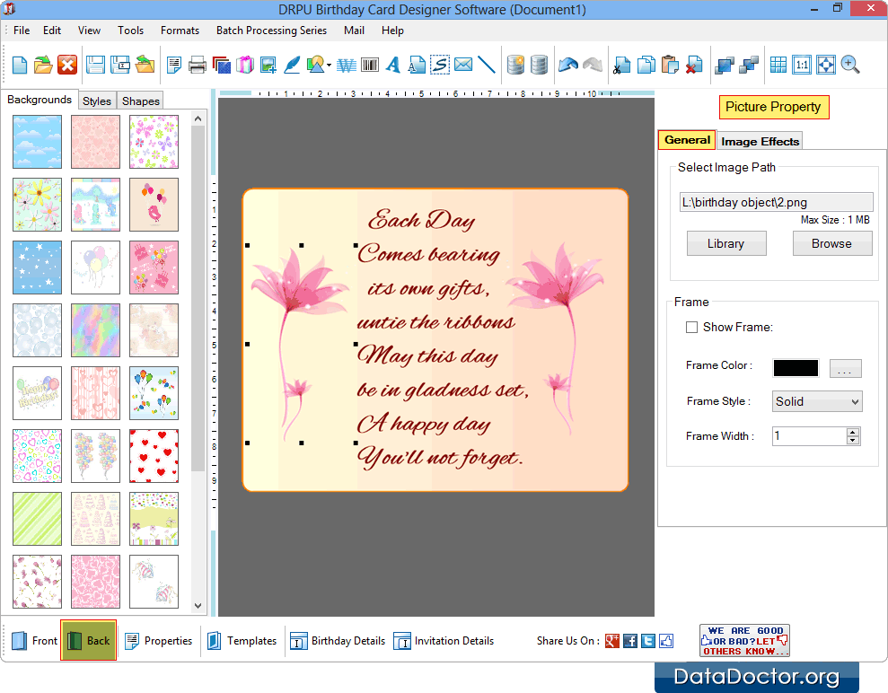The image size is (888, 693).
Task: Click the Front card side button
Action: pyautogui.click(x=34, y=641)
